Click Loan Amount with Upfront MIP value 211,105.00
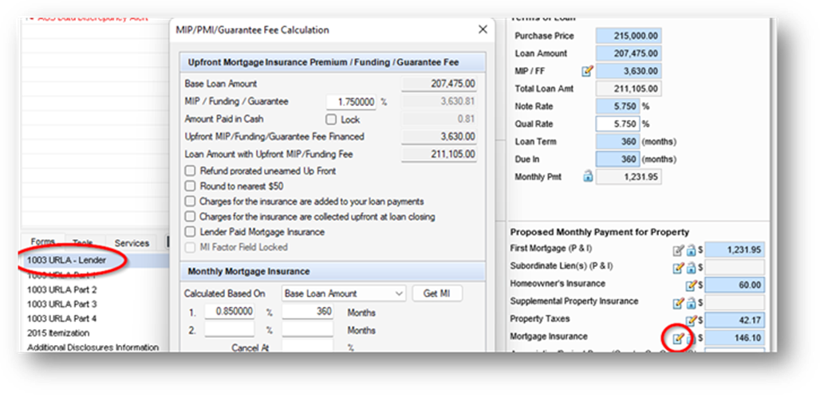 click(x=440, y=155)
